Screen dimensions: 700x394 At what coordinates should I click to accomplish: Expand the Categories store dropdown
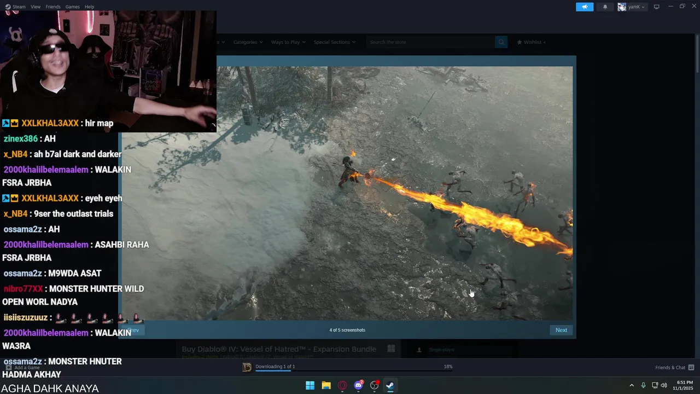(248, 42)
